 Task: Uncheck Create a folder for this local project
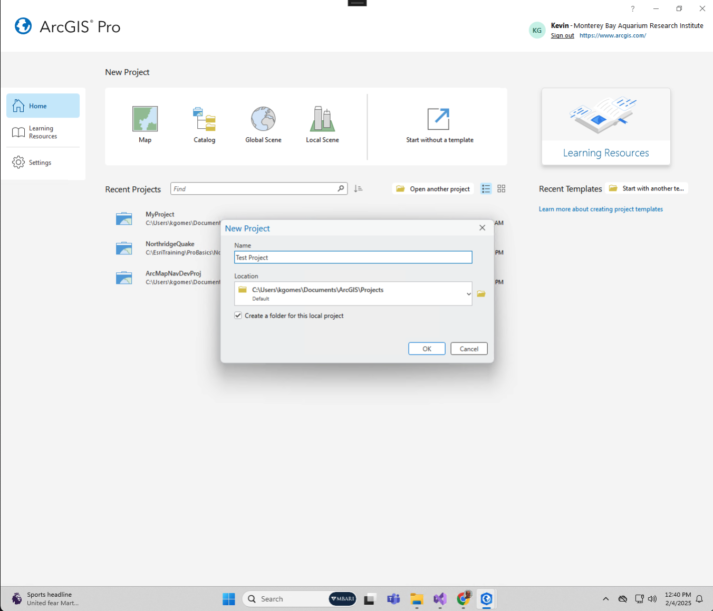[x=238, y=316]
